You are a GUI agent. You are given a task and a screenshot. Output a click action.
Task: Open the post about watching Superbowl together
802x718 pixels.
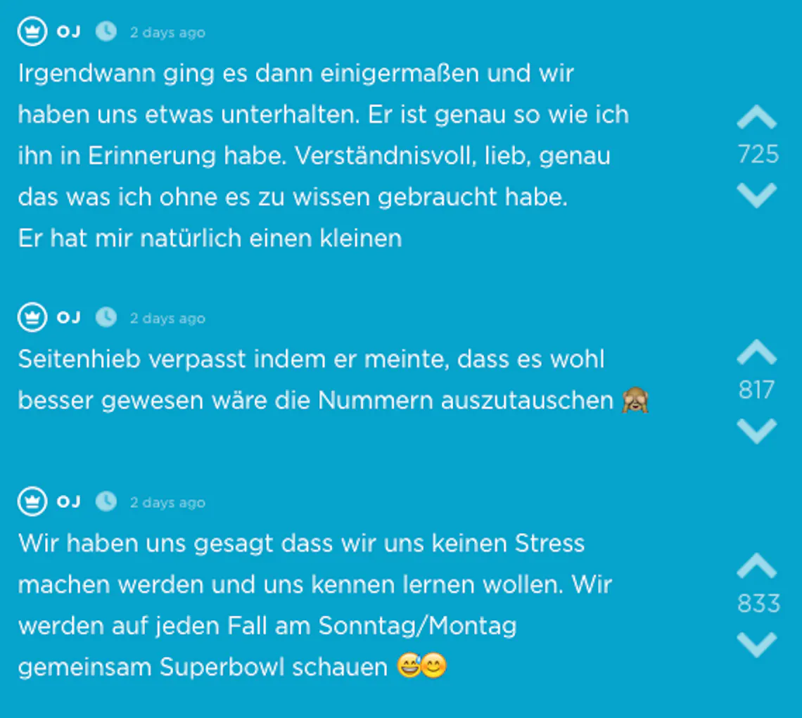coord(315,605)
